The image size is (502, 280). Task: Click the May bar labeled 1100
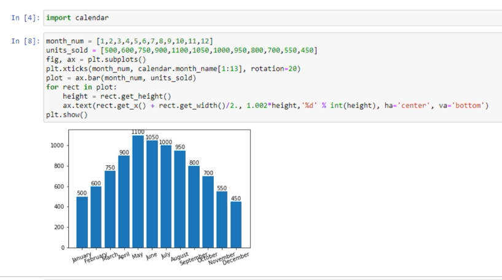click(x=138, y=192)
